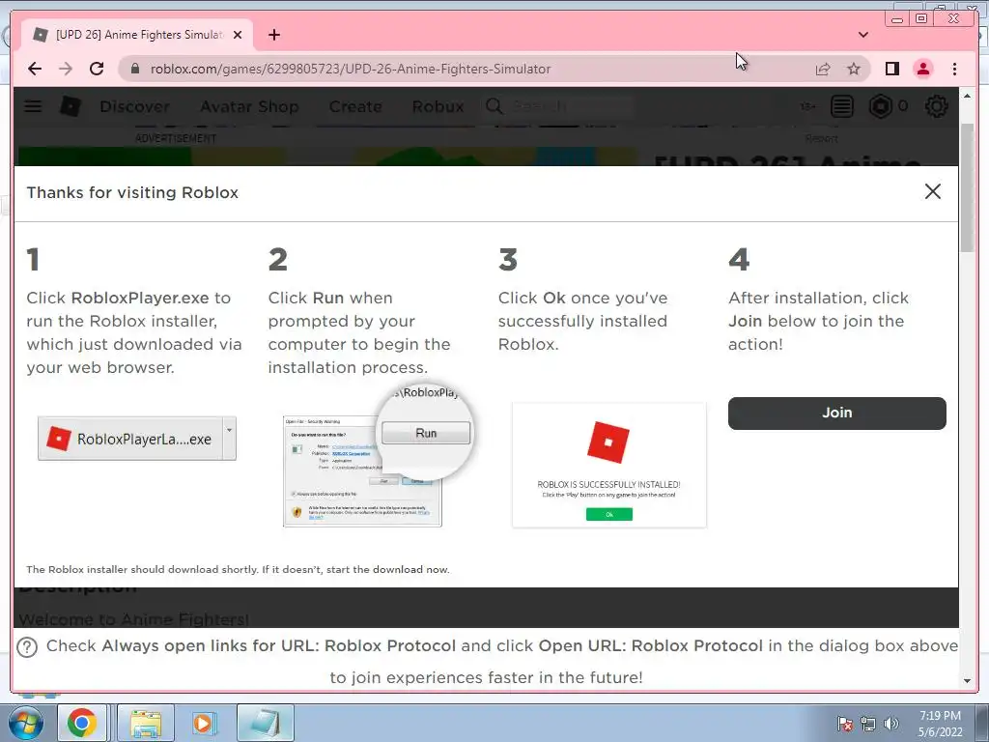Bookmark this page with star icon
This screenshot has width=989, height=742.
click(x=854, y=69)
